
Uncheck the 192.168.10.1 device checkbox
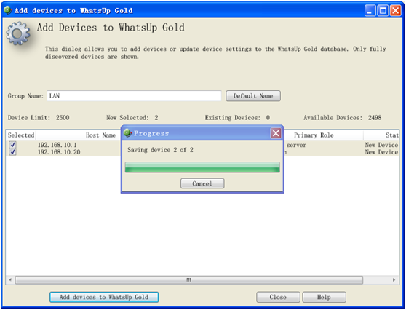12,145
